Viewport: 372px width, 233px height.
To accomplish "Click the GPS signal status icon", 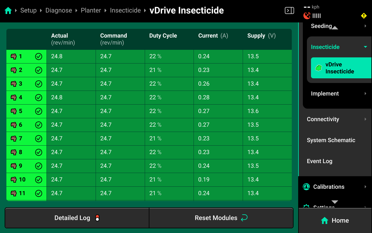I will point(307,16).
